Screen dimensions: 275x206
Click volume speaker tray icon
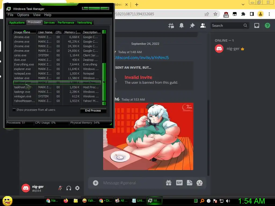tap(228, 201)
